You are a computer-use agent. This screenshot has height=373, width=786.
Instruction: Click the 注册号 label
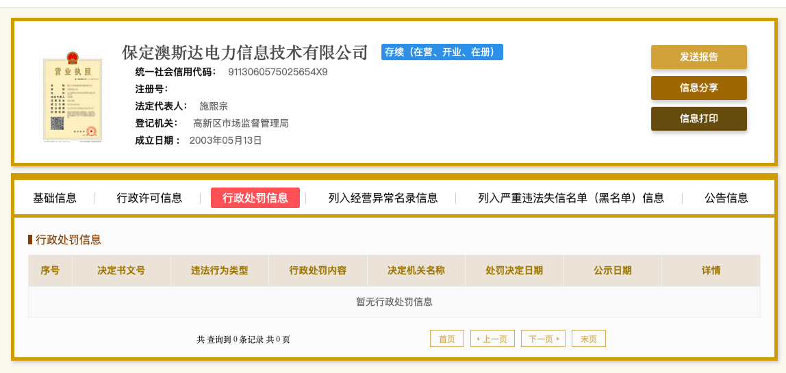(x=152, y=89)
